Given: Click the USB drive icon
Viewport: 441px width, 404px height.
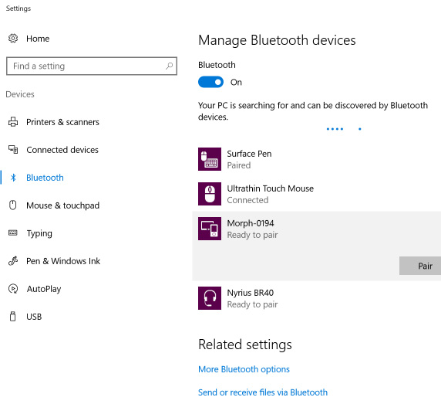Looking at the screenshot, I should click(13, 317).
